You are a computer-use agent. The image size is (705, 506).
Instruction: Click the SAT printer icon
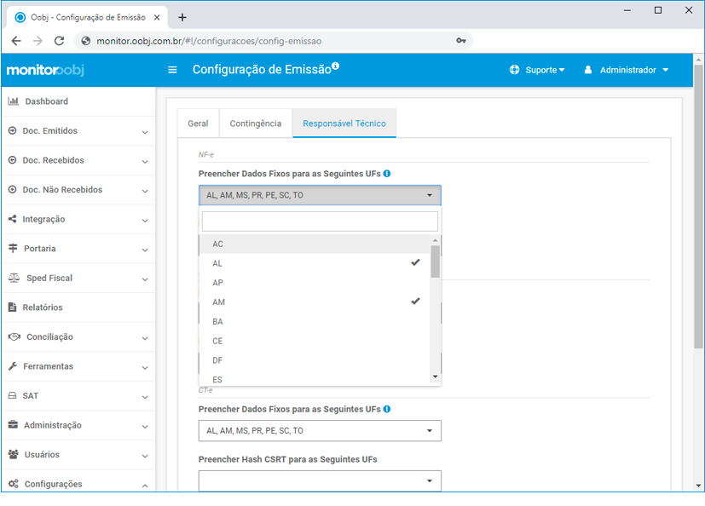13,395
